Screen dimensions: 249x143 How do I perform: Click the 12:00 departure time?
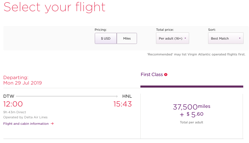[x=13, y=104]
